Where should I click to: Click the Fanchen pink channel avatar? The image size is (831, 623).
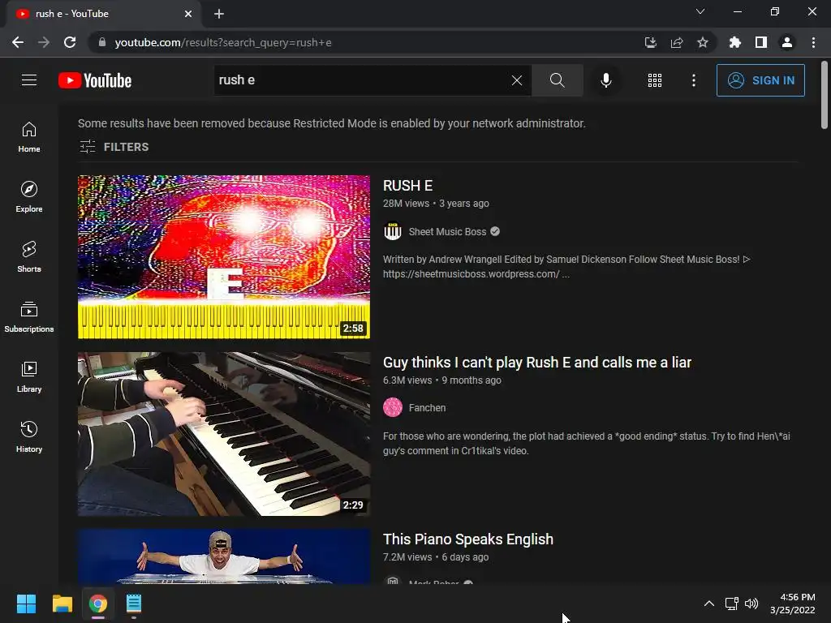click(393, 407)
